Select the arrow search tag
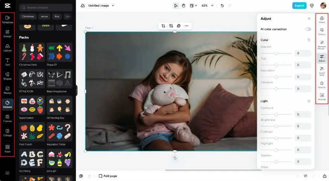Image resolution: width=329 pixels, height=181 pixels. (45, 16)
